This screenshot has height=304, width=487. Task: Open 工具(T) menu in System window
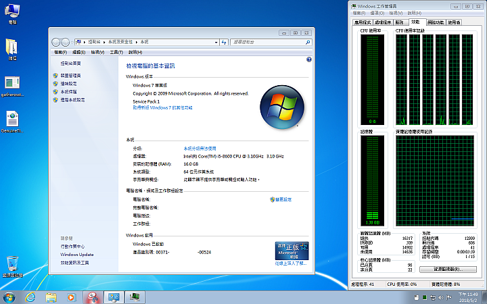point(116,52)
